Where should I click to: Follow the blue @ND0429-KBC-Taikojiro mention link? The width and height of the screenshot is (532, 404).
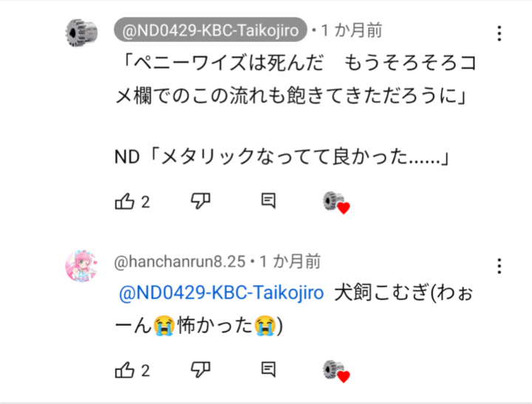coord(221,292)
